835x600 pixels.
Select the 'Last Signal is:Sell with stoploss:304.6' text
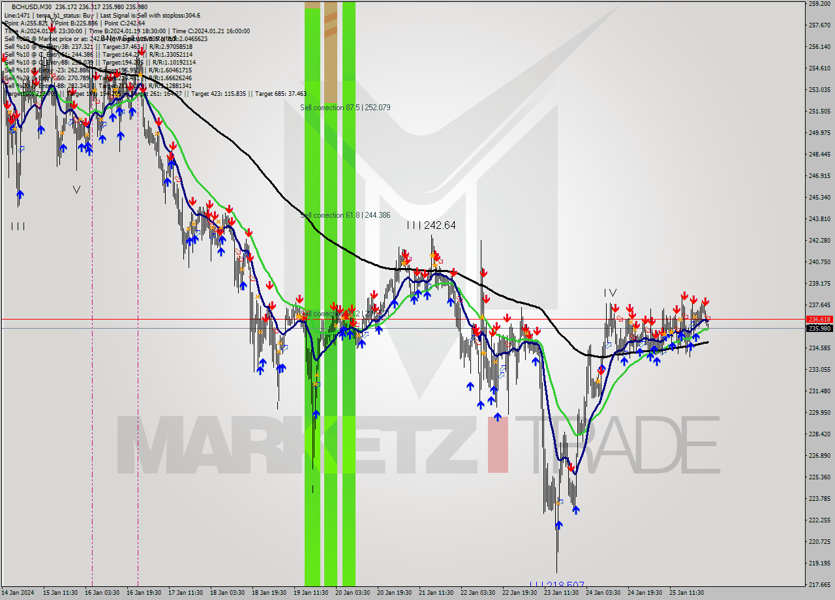(x=150, y=15)
